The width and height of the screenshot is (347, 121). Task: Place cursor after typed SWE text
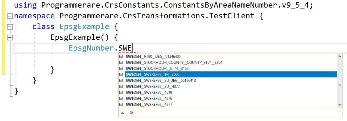click(x=132, y=48)
